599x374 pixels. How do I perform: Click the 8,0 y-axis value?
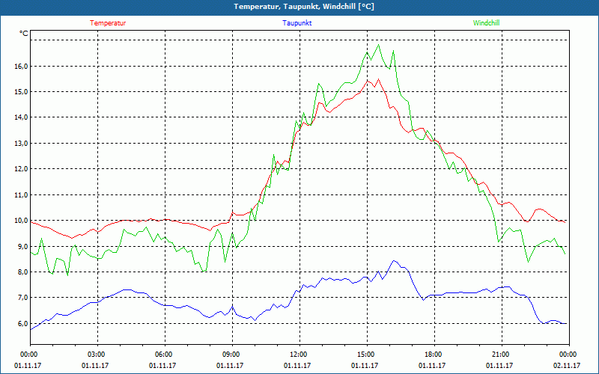(22, 272)
